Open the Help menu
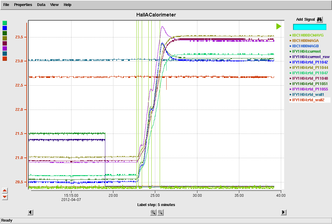Image resolution: width=332 pixels, height=224 pixels. [x=67, y=5]
